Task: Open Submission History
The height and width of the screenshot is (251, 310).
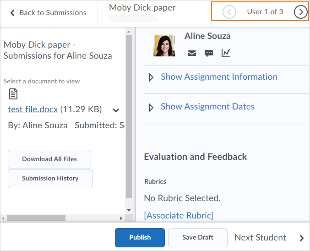Action: [x=50, y=179]
